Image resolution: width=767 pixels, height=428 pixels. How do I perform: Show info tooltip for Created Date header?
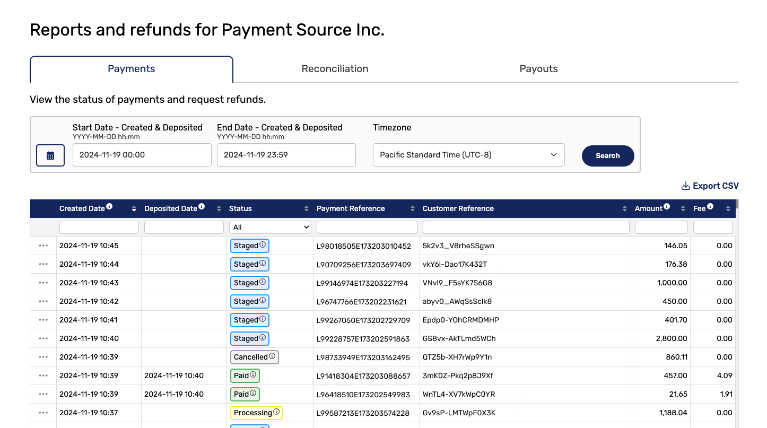109,207
